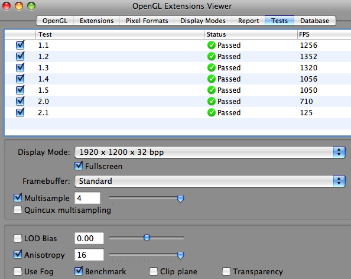The height and width of the screenshot is (279, 351).
Task: Select the FPS value 1352
Action: (308, 56)
